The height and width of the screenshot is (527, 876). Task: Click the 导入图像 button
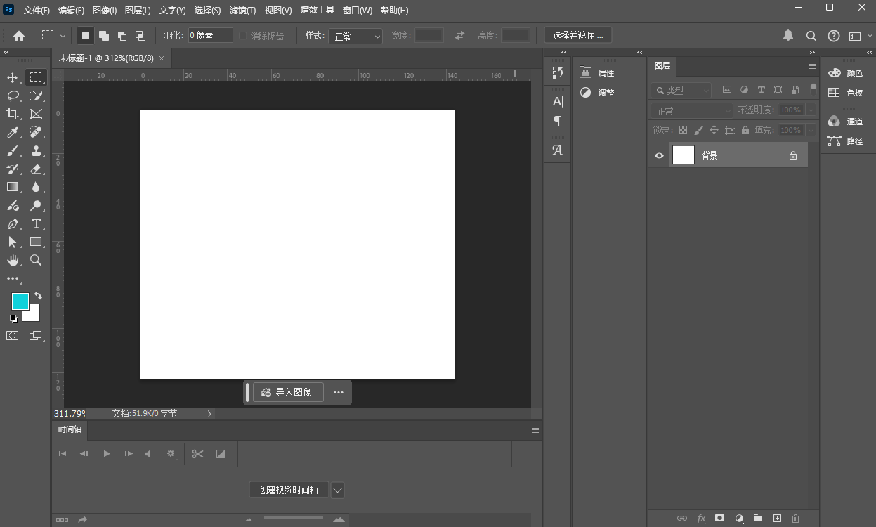tap(287, 392)
